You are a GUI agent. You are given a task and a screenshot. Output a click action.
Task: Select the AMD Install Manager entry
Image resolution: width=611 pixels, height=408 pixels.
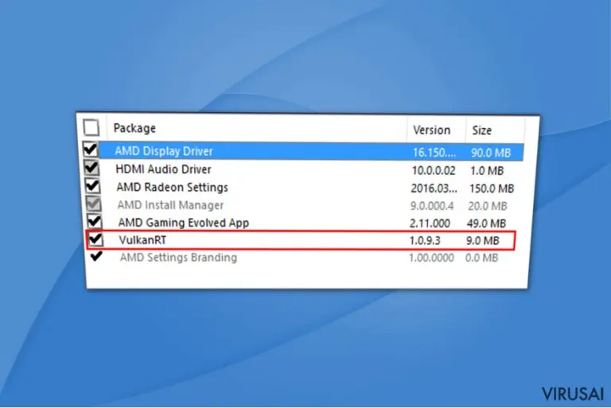(x=170, y=205)
